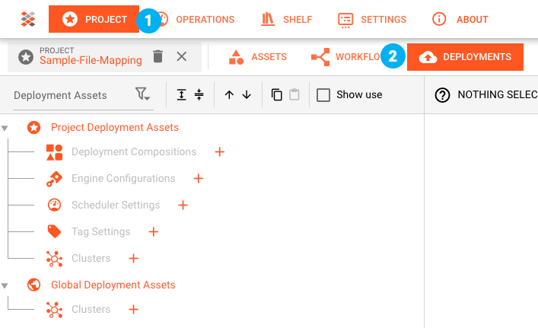The width and height of the screenshot is (538, 328).
Task: Collapse all tree nodes icon
Action: pyautogui.click(x=199, y=95)
